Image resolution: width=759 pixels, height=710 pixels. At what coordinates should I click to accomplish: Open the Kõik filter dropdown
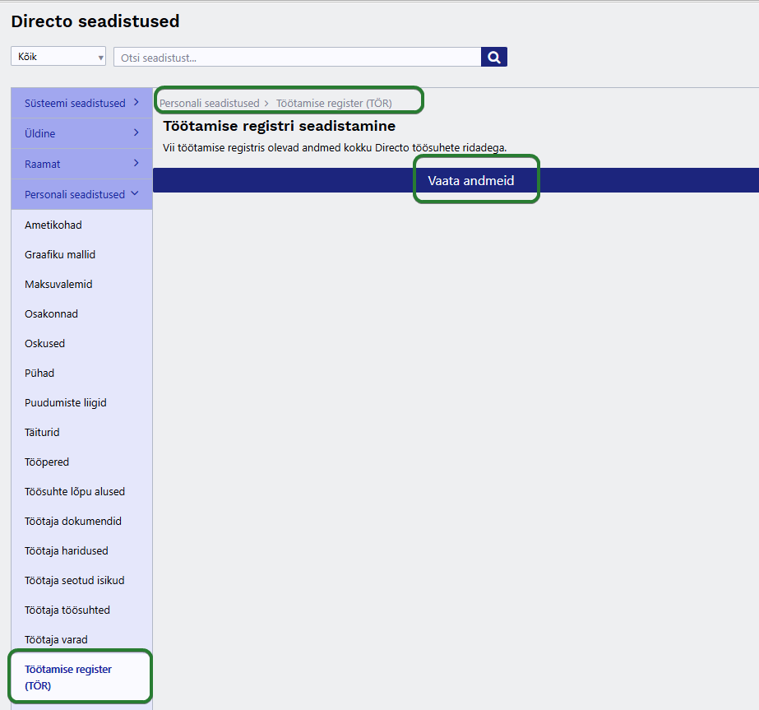click(58, 57)
